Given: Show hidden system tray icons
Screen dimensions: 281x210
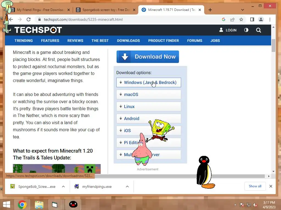Looking at the screenshot, I should (x=235, y=205).
